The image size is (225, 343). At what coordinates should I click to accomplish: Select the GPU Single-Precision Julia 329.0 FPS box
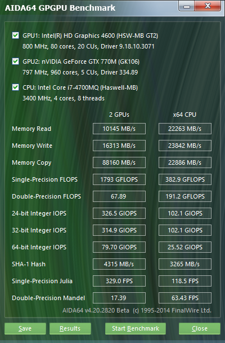point(119,281)
